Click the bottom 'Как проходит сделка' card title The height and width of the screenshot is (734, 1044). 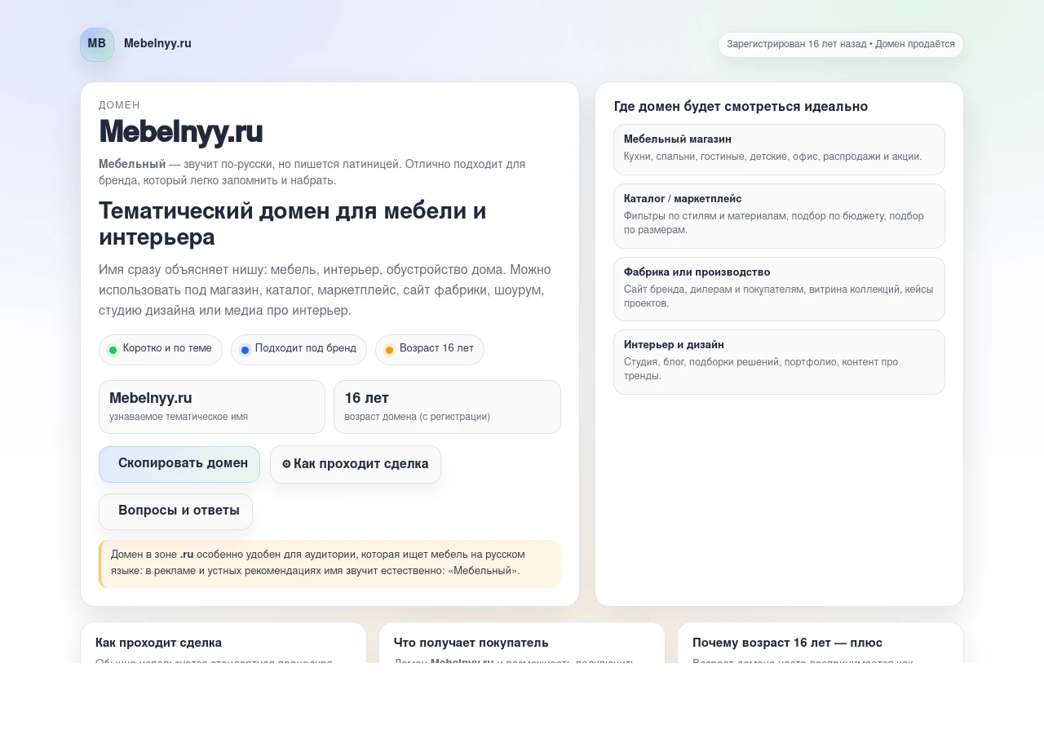click(158, 643)
